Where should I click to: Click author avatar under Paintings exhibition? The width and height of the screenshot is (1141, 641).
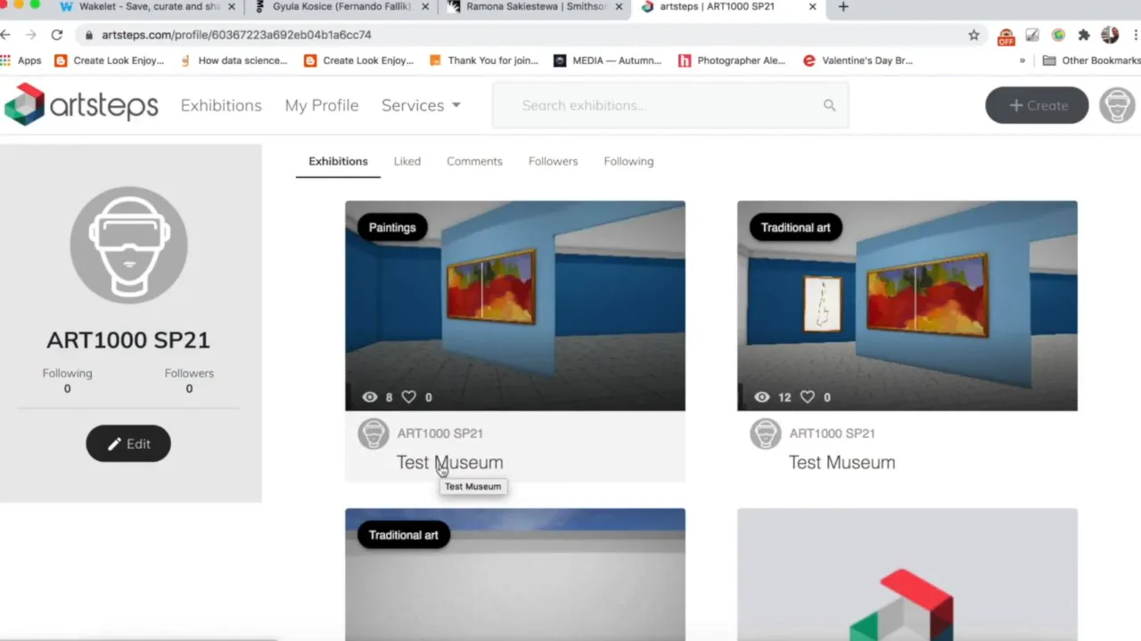tap(373, 434)
